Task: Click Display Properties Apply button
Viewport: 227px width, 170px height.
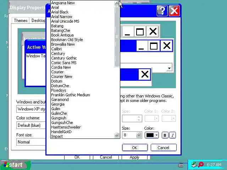Action: [x=134, y=157]
